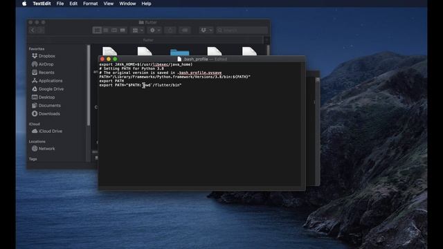This screenshot has width=443, height=249.
Task: Open Finder group-by dropdown
Action: pyautogui.click(x=138, y=30)
